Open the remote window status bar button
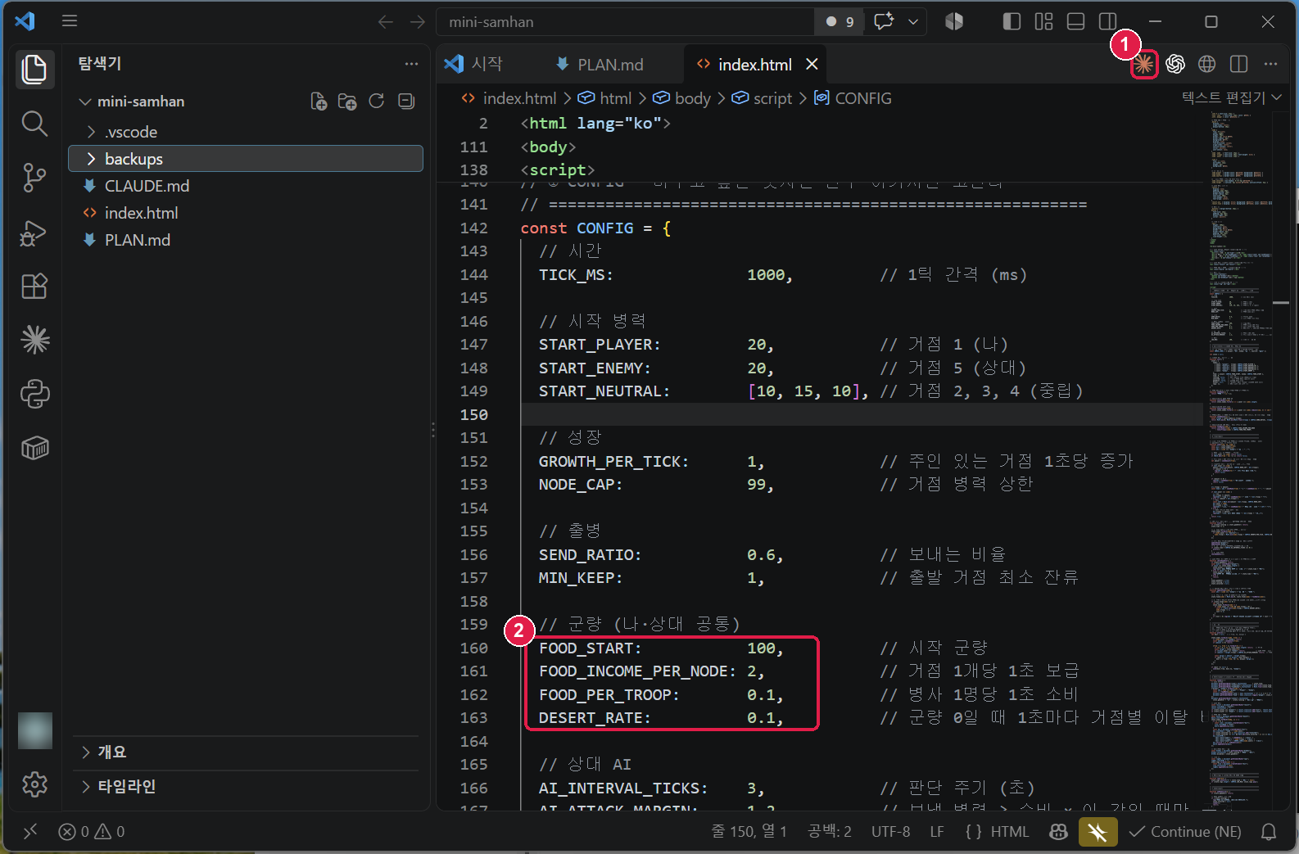Viewport: 1299px width, 854px height. [x=30, y=832]
